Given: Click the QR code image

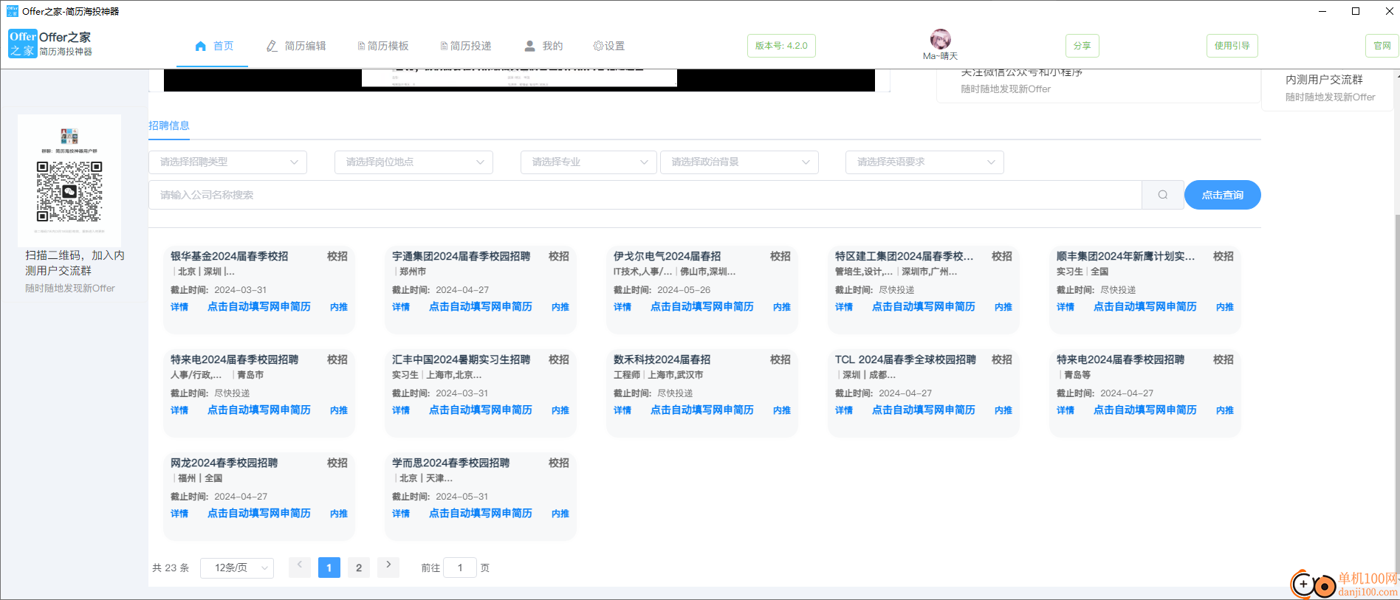Looking at the screenshot, I should click(69, 192).
